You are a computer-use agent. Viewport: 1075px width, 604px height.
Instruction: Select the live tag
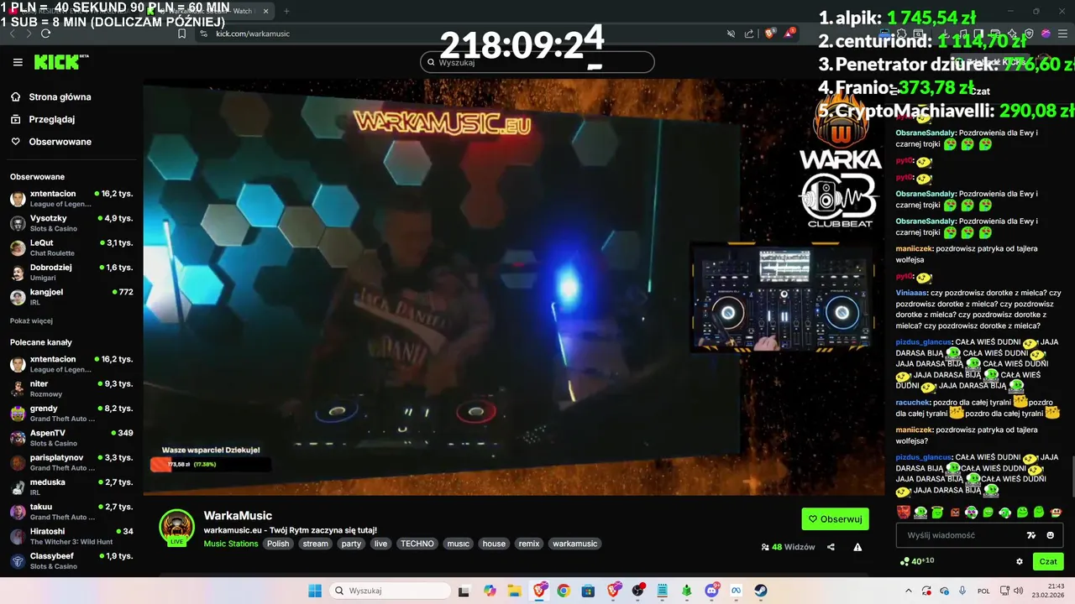(381, 544)
